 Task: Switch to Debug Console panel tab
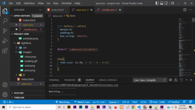click(x=108, y=80)
